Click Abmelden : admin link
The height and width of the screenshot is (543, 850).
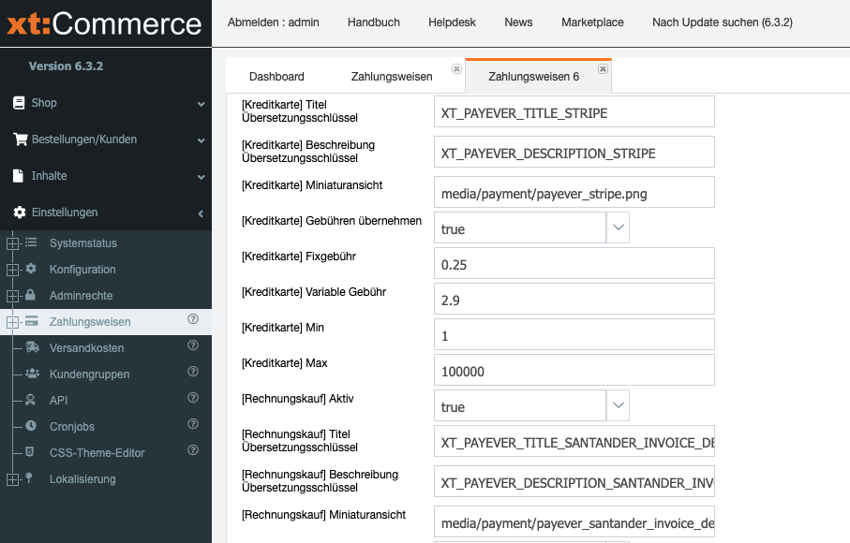(x=274, y=22)
